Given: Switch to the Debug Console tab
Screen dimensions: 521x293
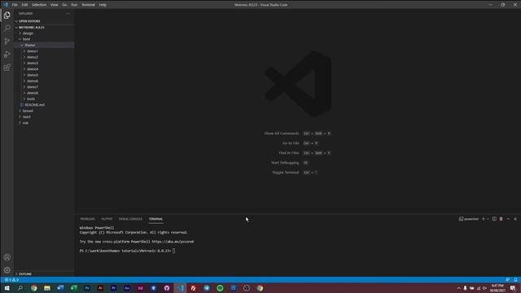Looking at the screenshot, I should point(130,219).
